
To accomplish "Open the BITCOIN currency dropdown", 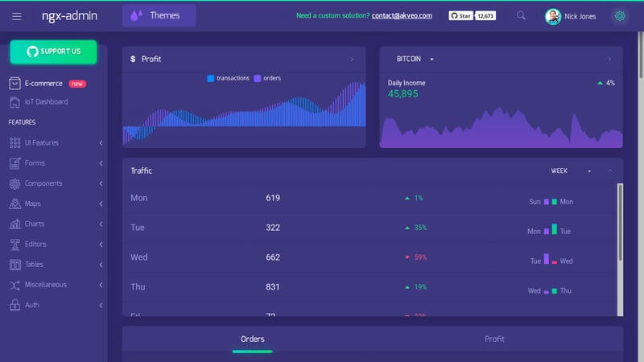I will 415,59.
